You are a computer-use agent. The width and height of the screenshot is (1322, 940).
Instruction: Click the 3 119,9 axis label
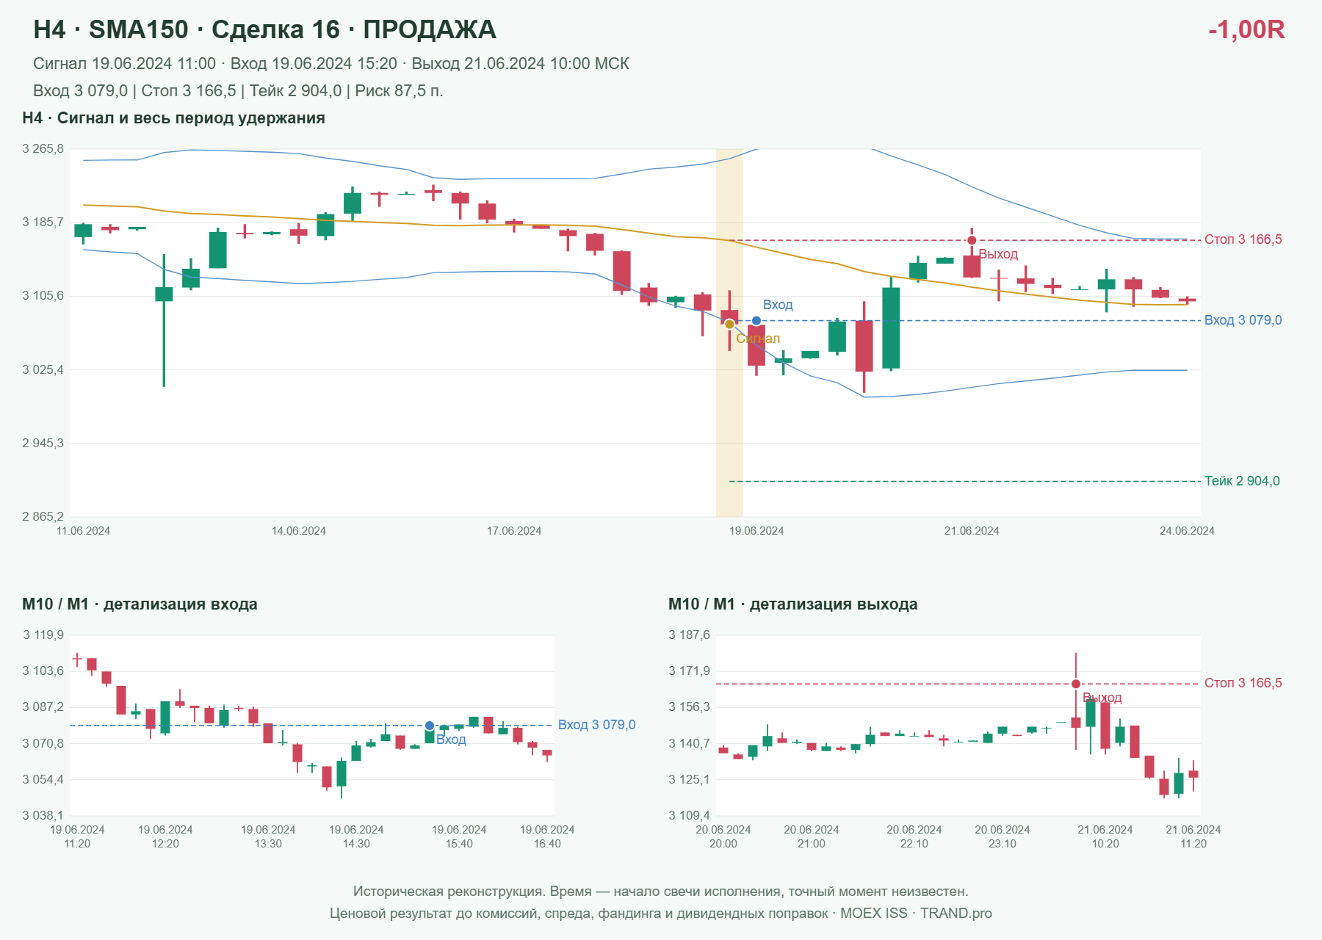tap(43, 635)
